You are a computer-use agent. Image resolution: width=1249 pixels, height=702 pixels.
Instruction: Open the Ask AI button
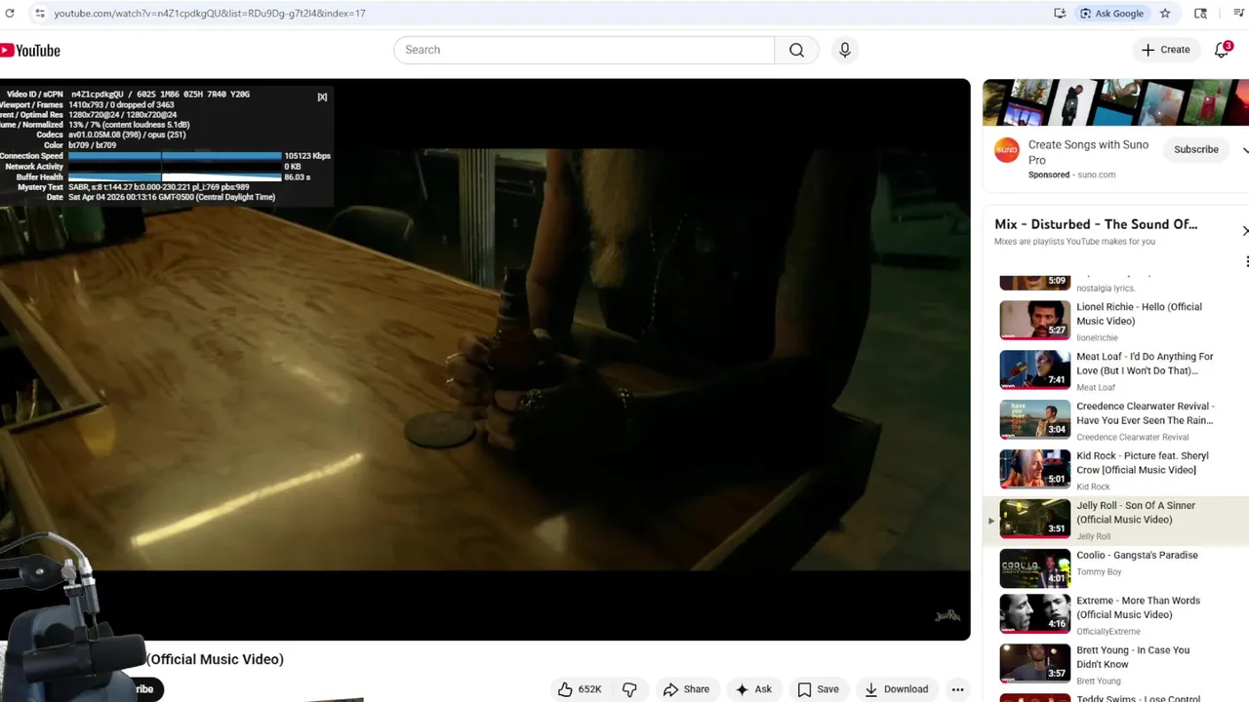coord(753,689)
